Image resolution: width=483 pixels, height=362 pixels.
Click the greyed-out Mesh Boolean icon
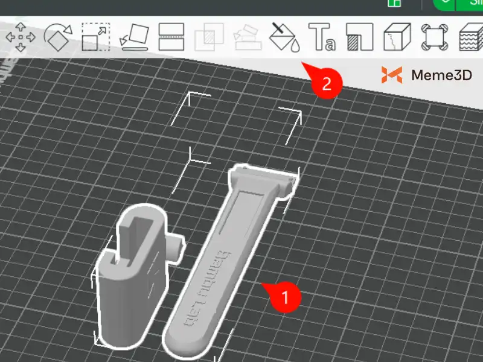point(208,37)
